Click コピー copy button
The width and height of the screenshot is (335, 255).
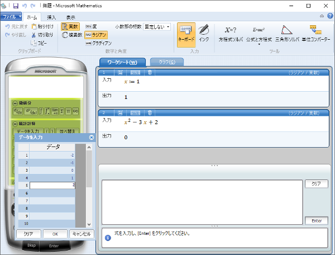click(39, 43)
